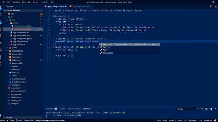Click the favicon.ico file icon
The height and width of the screenshot is (122, 218).
[10, 57]
